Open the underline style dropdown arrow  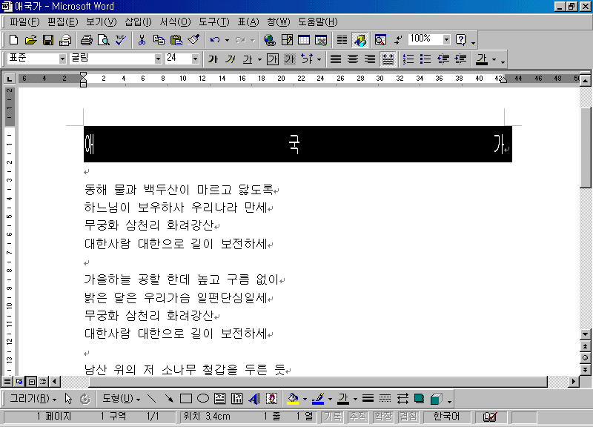click(259, 59)
